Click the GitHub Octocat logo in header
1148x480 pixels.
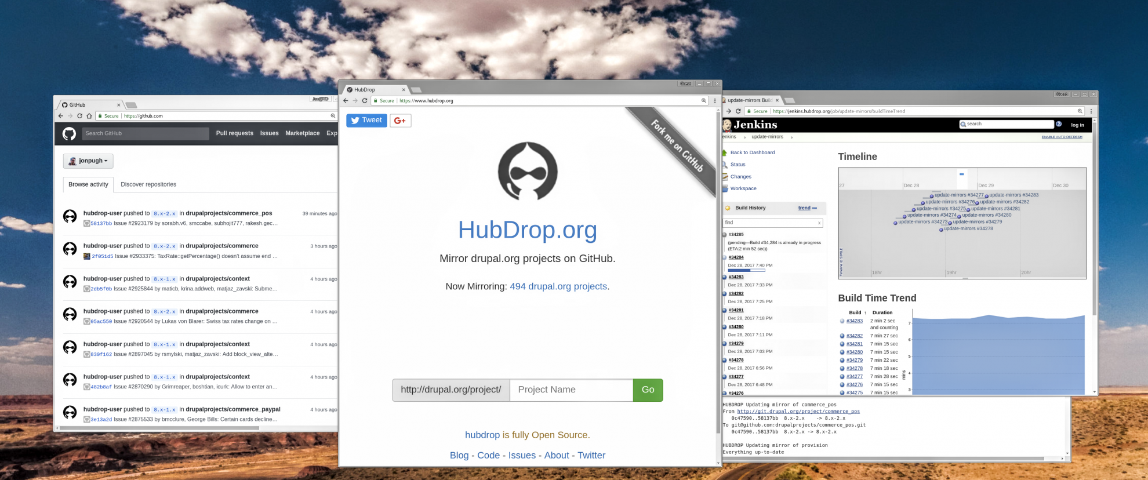click(69, 134)
